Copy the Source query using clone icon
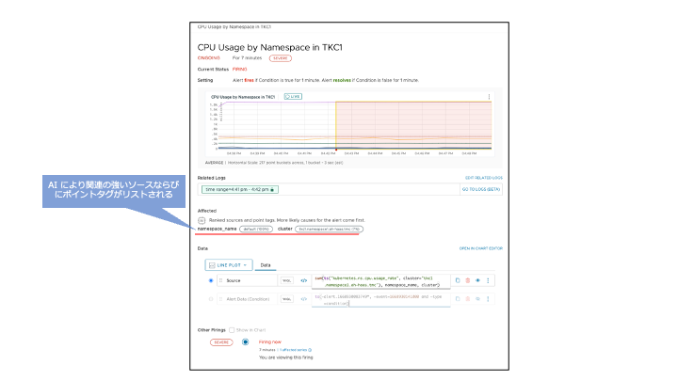The width and height of the screenshot is (678, 381). tap(458, 280)
